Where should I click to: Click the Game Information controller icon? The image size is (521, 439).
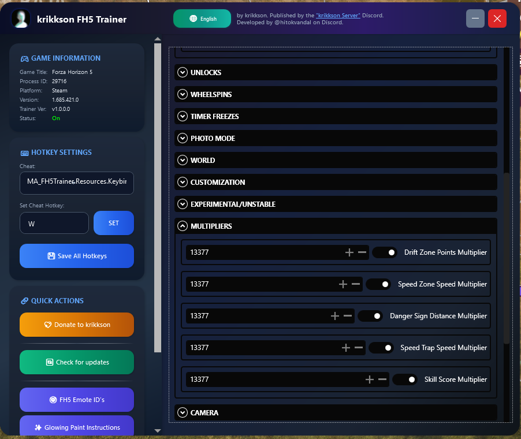click(x=25, y=59)
